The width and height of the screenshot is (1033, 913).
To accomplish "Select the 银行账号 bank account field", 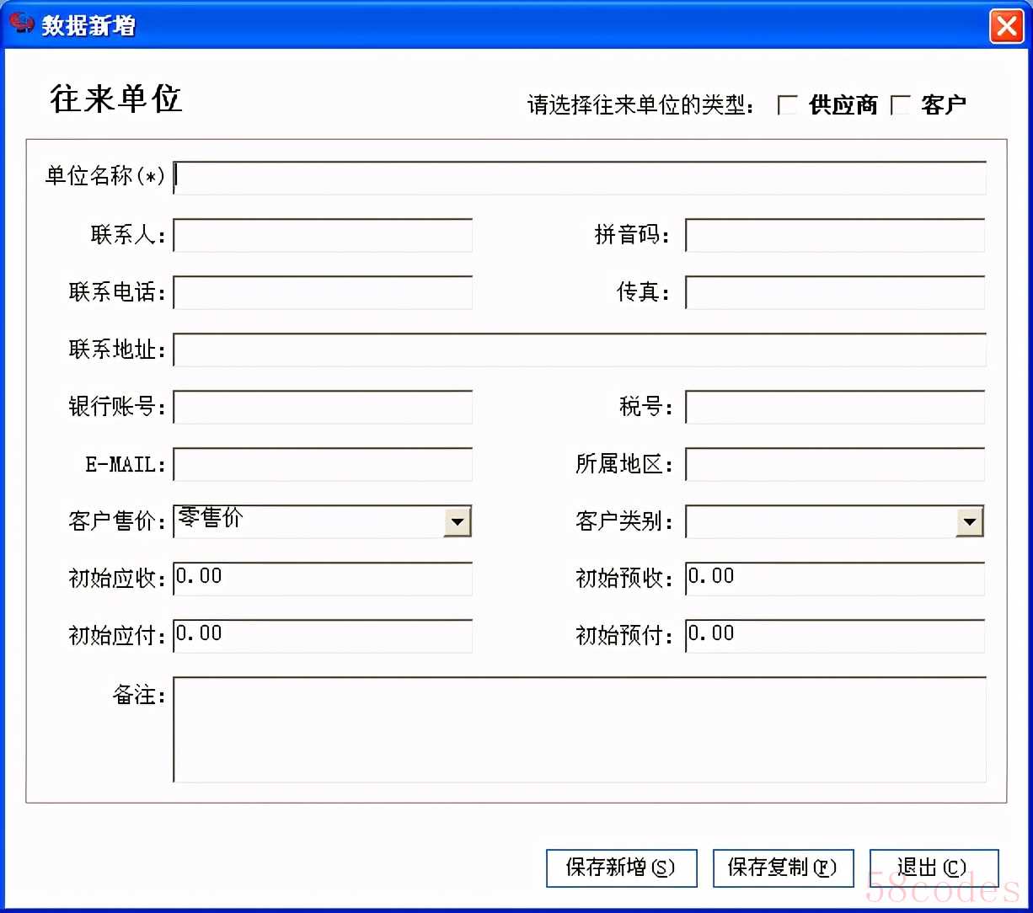I will coord(322,407).
